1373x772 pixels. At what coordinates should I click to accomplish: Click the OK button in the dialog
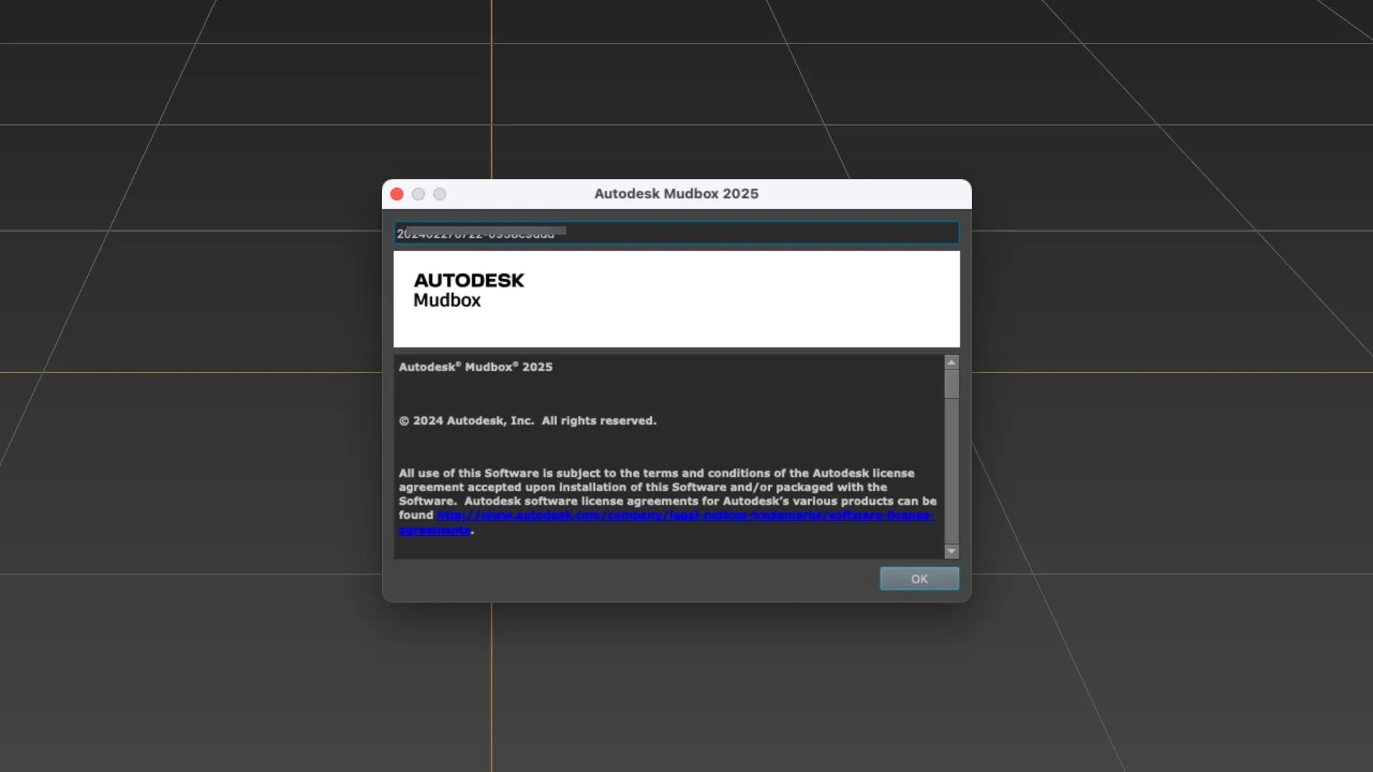pyautogui.click(x=919, y=579)
